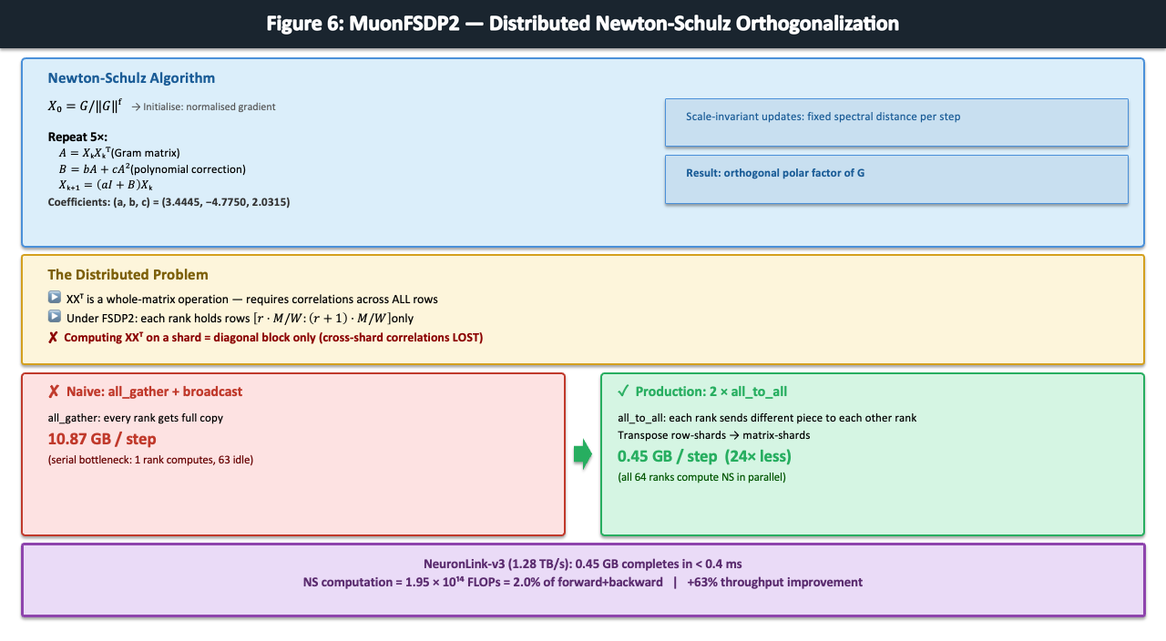Viewport: 1166px width, 641px height.
Task: Click the X₀ = G/‖G‖ initialisation formula
Action: 85,106
